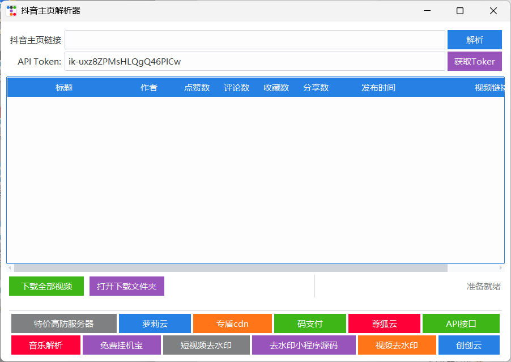Sort by 收藏数 column header
Screen dimensions: 511x362
(x=276, y=87)
